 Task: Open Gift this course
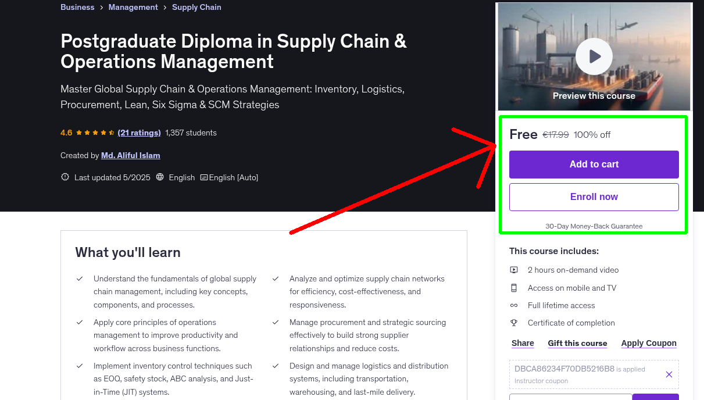(577, 343)
